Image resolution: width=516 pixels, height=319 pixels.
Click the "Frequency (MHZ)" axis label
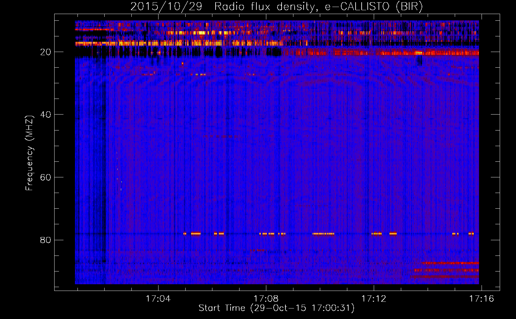pyautogui.click(x=29, y=153)
